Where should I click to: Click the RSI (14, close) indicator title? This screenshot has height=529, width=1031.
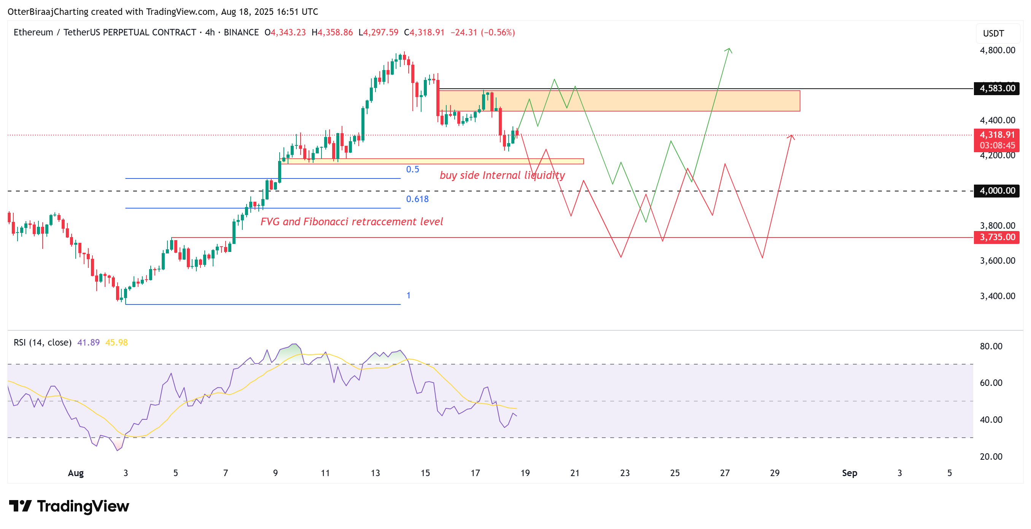point(43,343)
